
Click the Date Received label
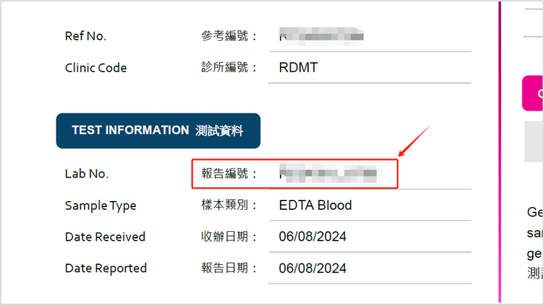pyautogui.click(x=105, y=237)
